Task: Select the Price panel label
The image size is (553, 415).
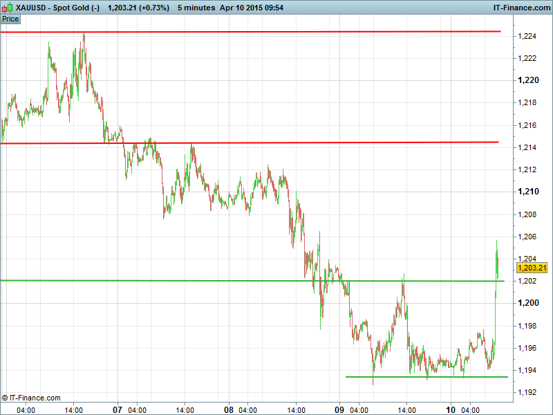Action: tap(10, 19)
